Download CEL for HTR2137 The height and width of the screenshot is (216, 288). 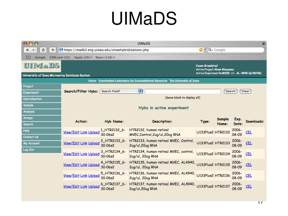(249, 186)
